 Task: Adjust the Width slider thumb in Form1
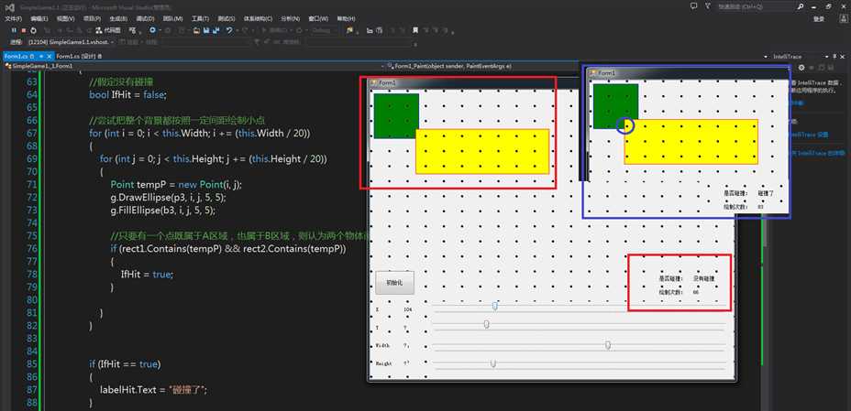pos(608,345)
